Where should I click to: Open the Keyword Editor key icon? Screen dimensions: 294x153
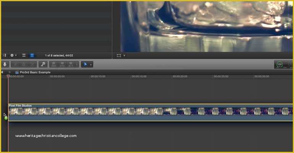[x=43, y=65]
